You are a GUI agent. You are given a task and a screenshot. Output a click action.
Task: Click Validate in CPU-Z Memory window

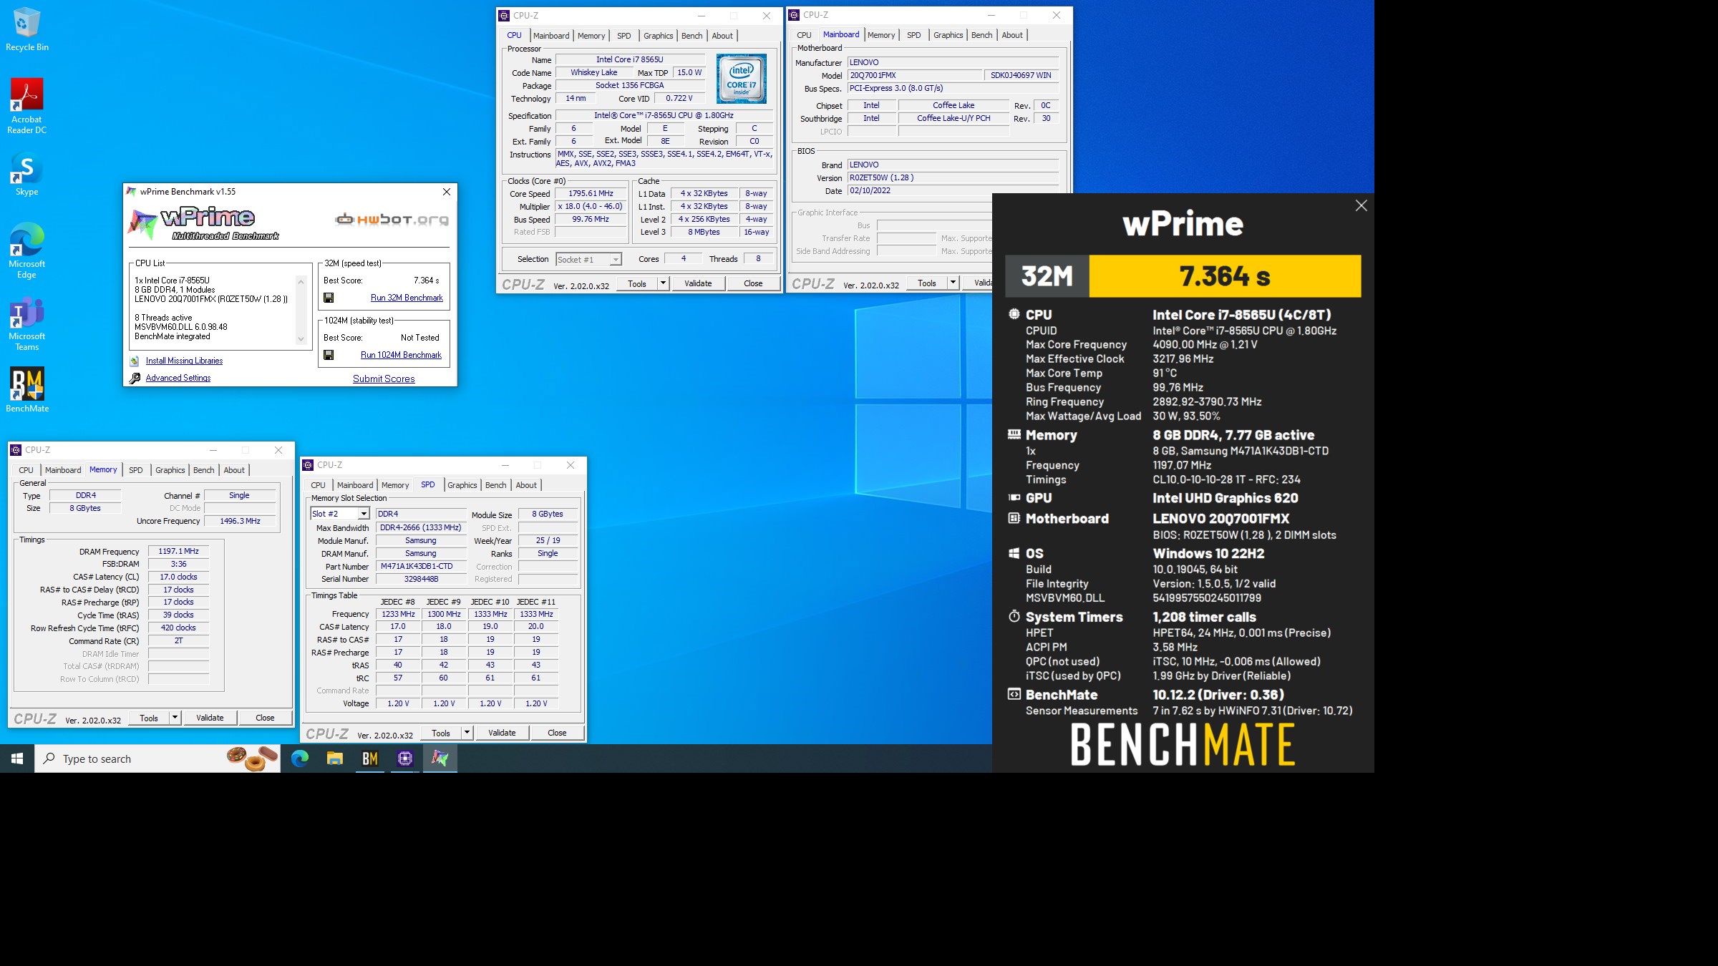[210, 718]
